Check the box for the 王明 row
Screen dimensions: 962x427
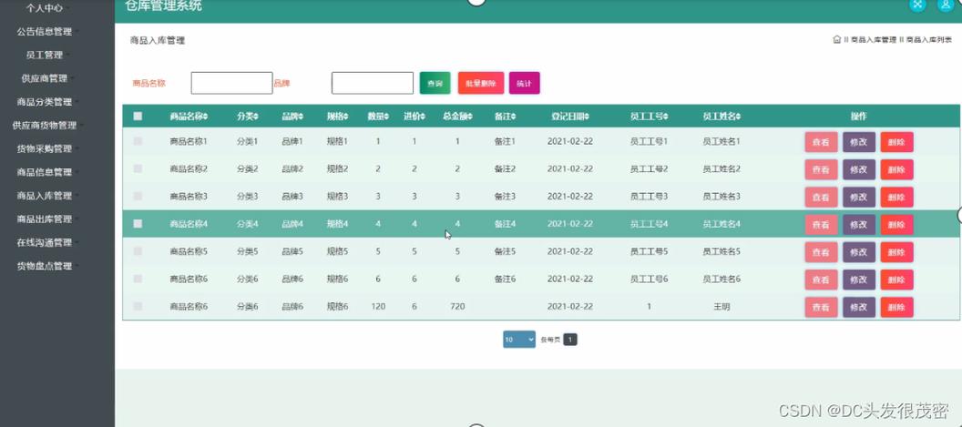tap(138, 306)
